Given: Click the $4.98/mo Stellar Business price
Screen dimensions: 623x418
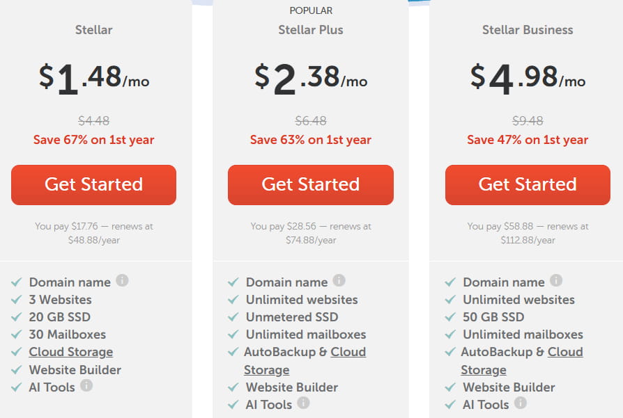Looking at the screenshot, I should pyautogui.click(x=528, y=77).
